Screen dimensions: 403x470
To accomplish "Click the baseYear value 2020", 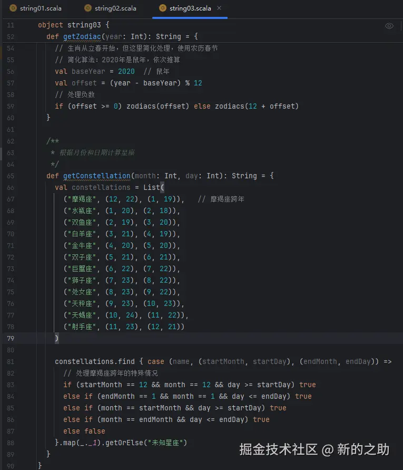I will pos(126,71).
